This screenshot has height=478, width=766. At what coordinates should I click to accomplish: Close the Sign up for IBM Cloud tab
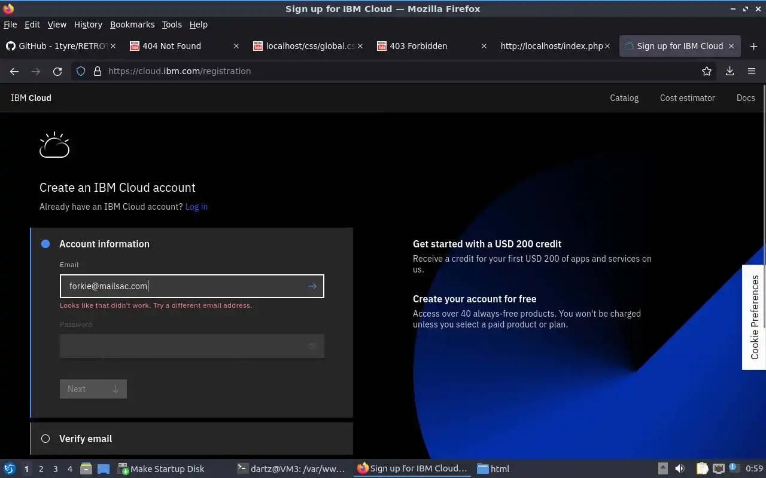point(731,46)
